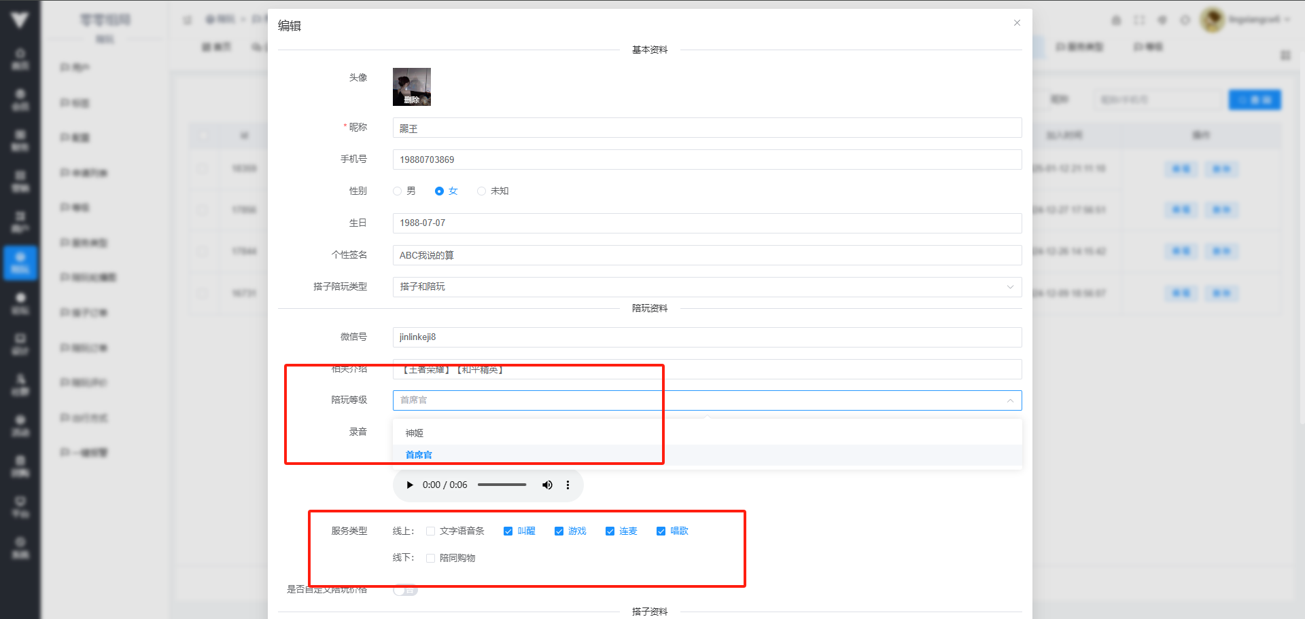
Task: Choose 神姬 from the level list
Action: (415, 433)
